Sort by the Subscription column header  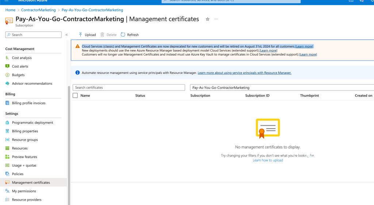200,95
